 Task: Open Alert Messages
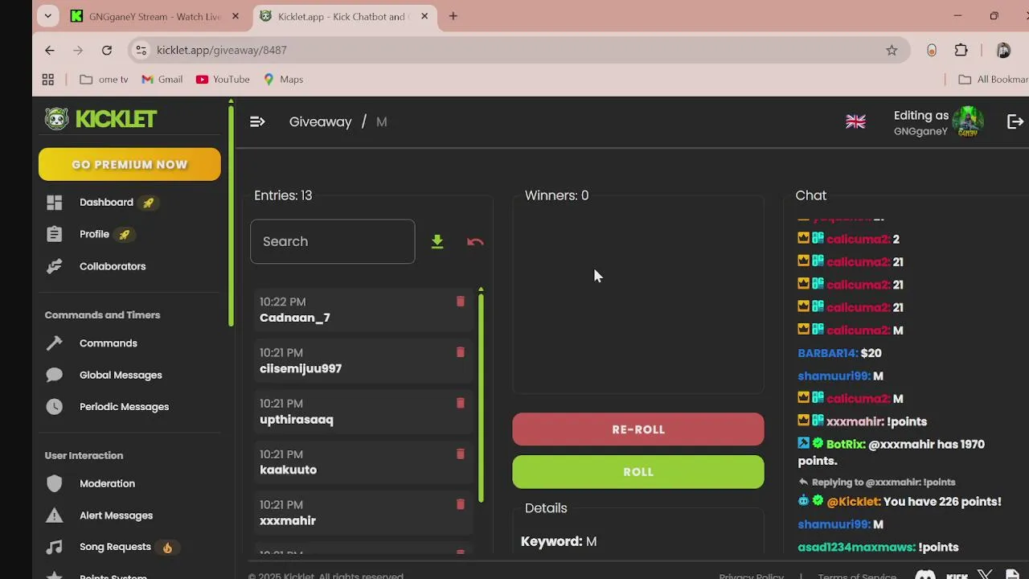click(116, 515)
